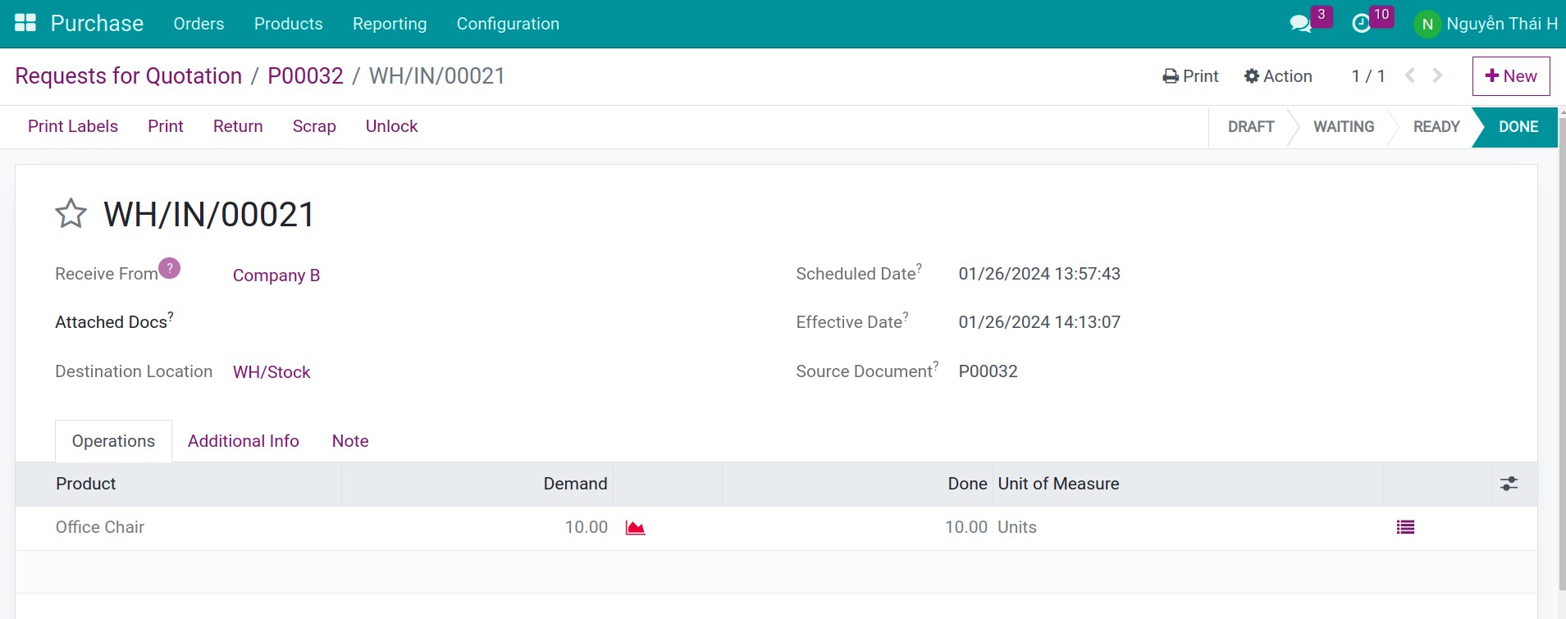Go to the next record arrow
Screen dimensions: 1566x619
tap(1437, 75)
